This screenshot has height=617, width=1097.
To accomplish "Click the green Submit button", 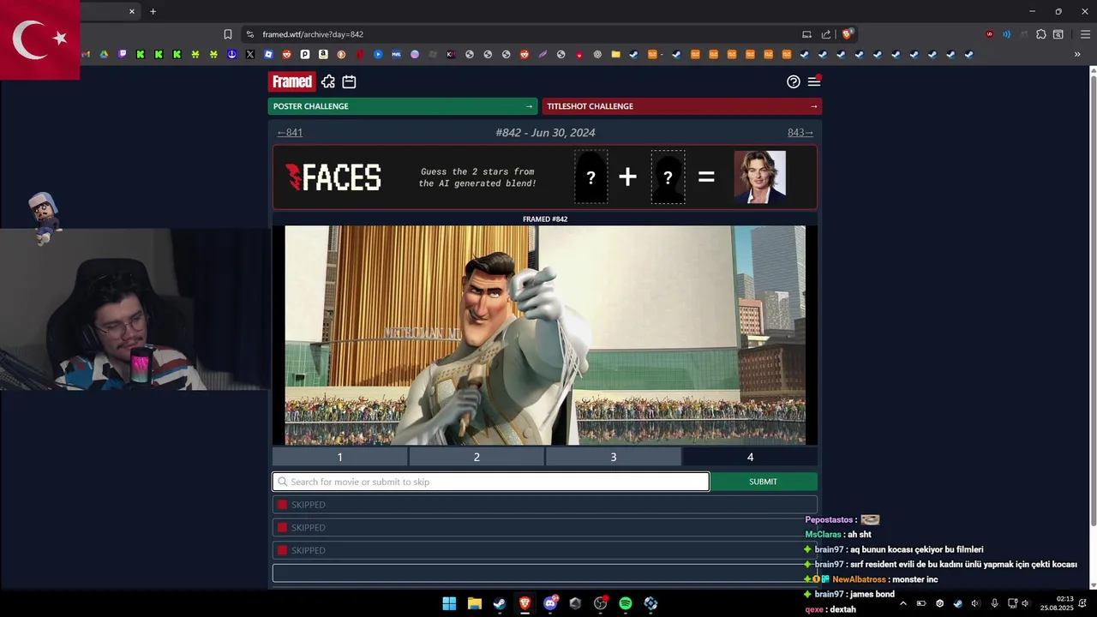I will (x=763, y=482).
